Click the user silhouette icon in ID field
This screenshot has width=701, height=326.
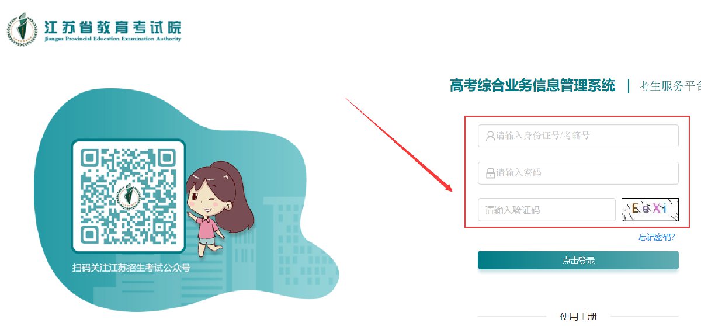pos(490,136)
